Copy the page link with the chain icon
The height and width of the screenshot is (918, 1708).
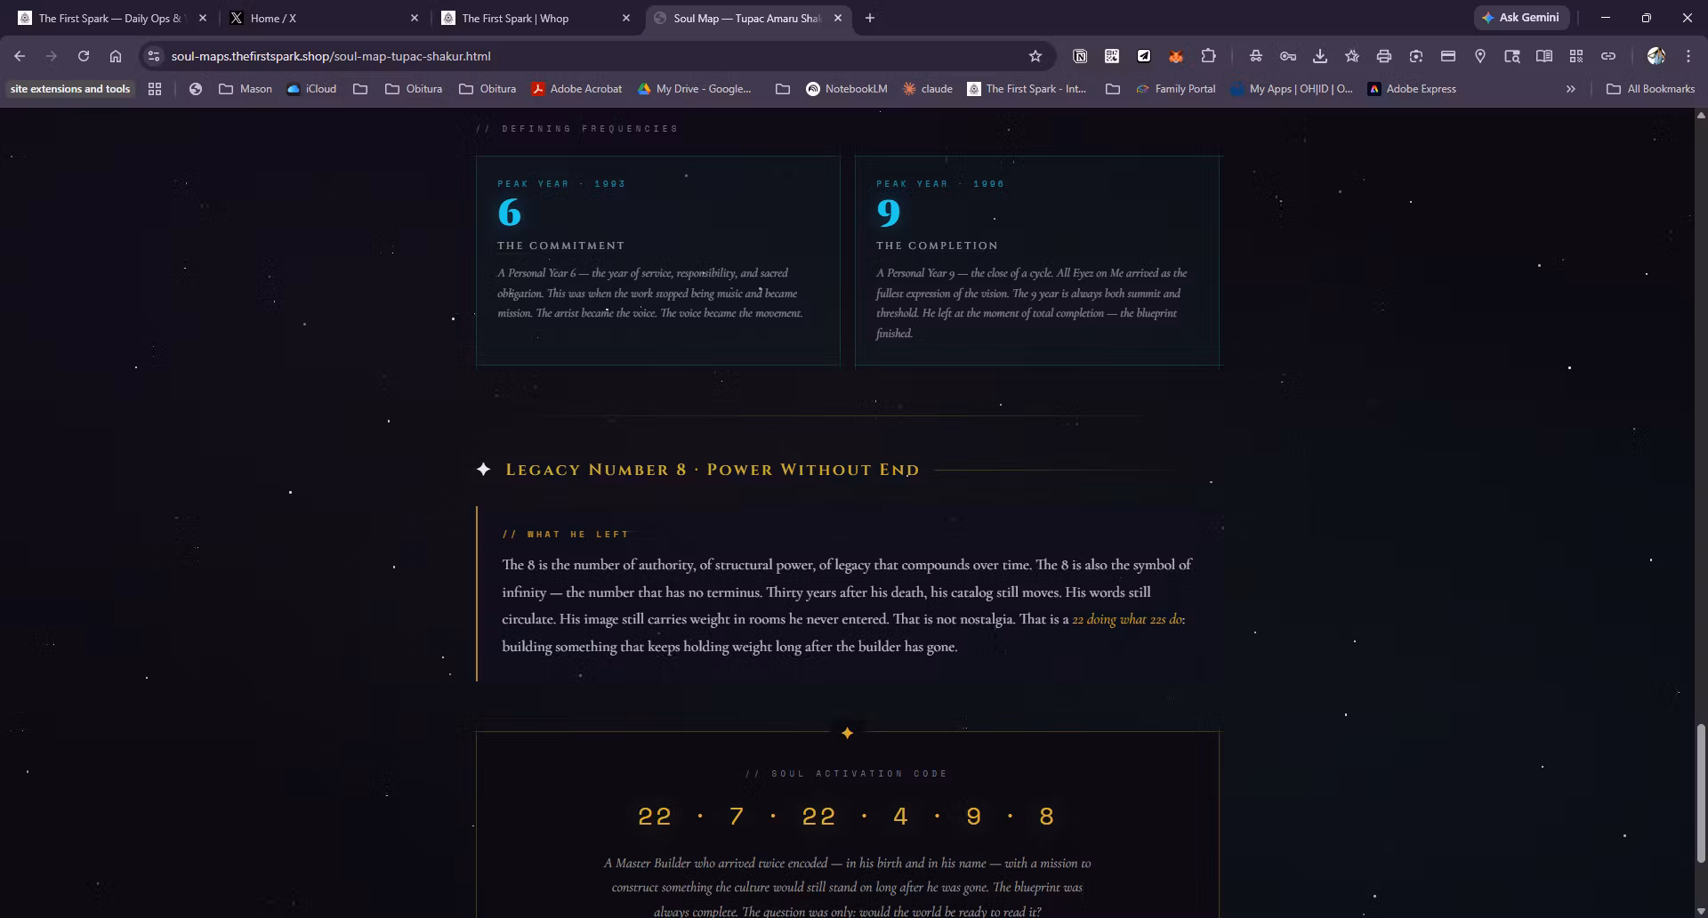click(1608, 56)
